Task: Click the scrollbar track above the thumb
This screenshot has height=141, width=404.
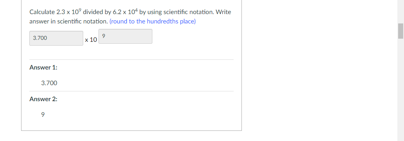Action: pyautogui.click(x=400, y=12)
